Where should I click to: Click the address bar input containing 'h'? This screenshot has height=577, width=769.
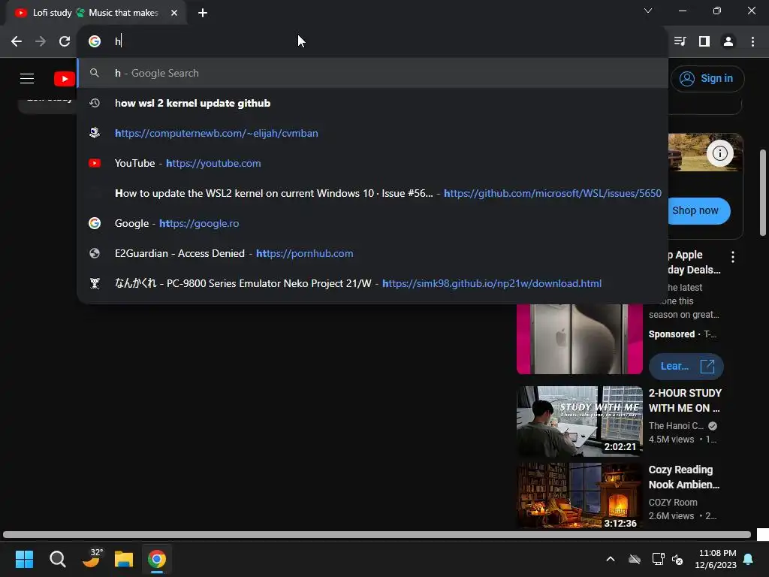point(372,41)
